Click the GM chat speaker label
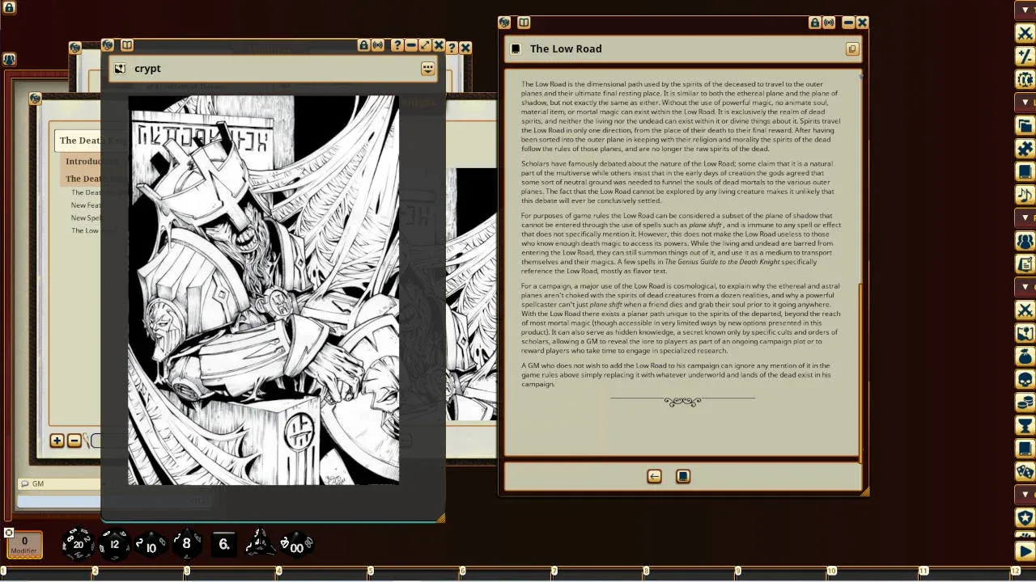 (x=37, y=483)
